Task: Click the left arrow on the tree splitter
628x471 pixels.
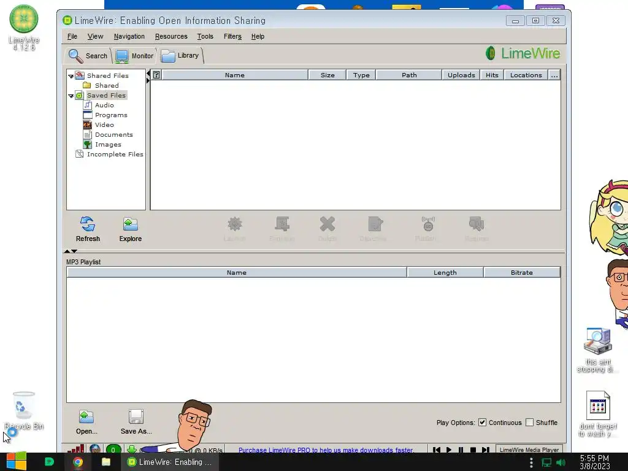Action: point(148,74)
